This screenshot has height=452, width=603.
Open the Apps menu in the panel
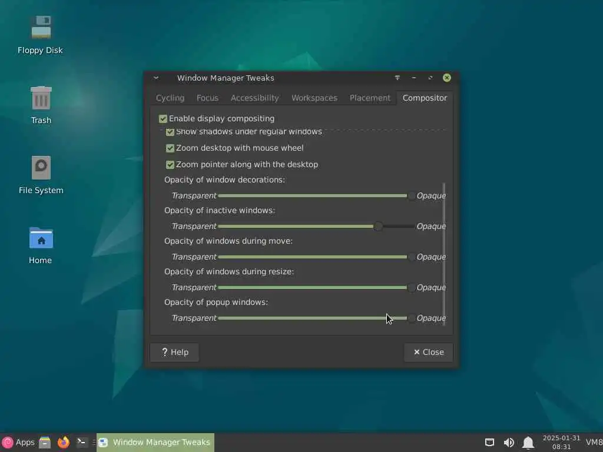[18, 443]
